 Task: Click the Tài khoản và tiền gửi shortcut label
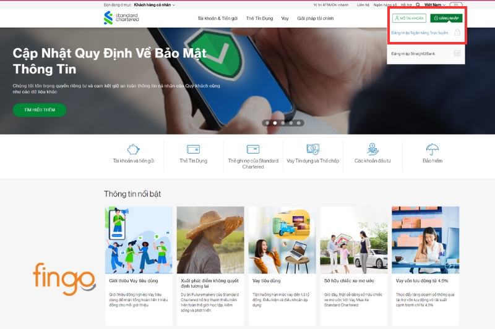(134, 161)
